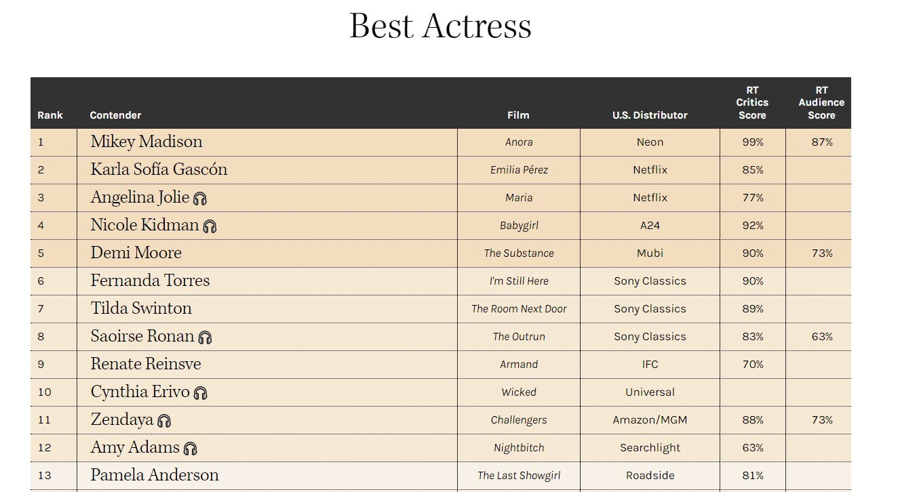Select Demi Moore's name
Screen dimensions: 919x492
(136, 253)
